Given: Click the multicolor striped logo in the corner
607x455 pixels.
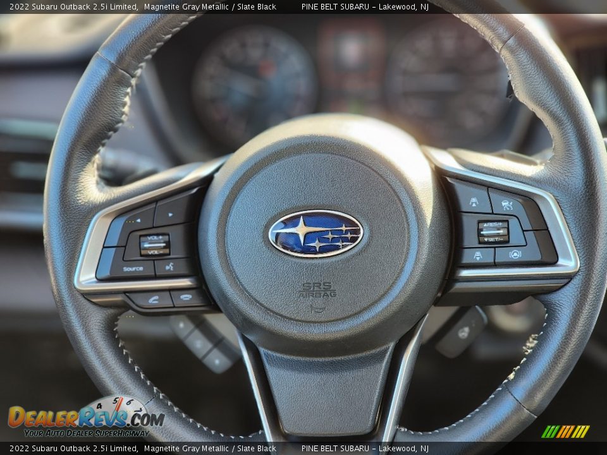Looking at the screenshot, I should [565, 432].
